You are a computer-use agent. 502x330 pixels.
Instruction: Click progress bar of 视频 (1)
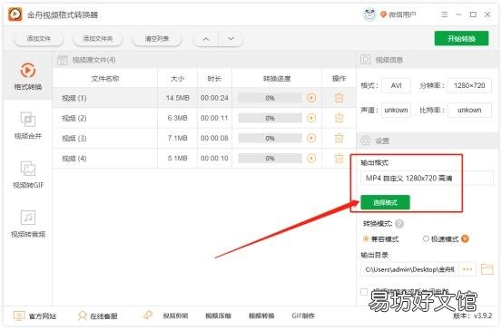tap(270, 98)
